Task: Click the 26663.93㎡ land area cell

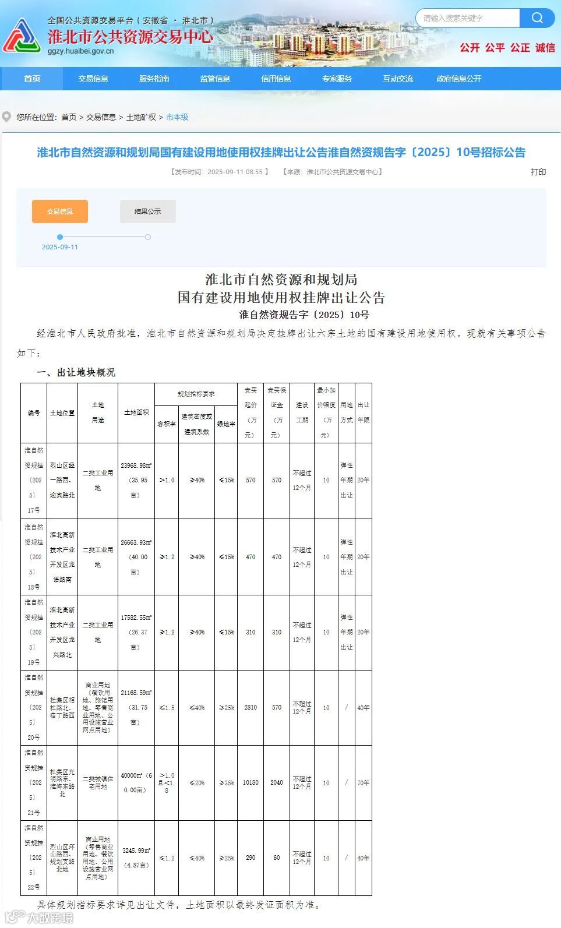Action: 136,557
